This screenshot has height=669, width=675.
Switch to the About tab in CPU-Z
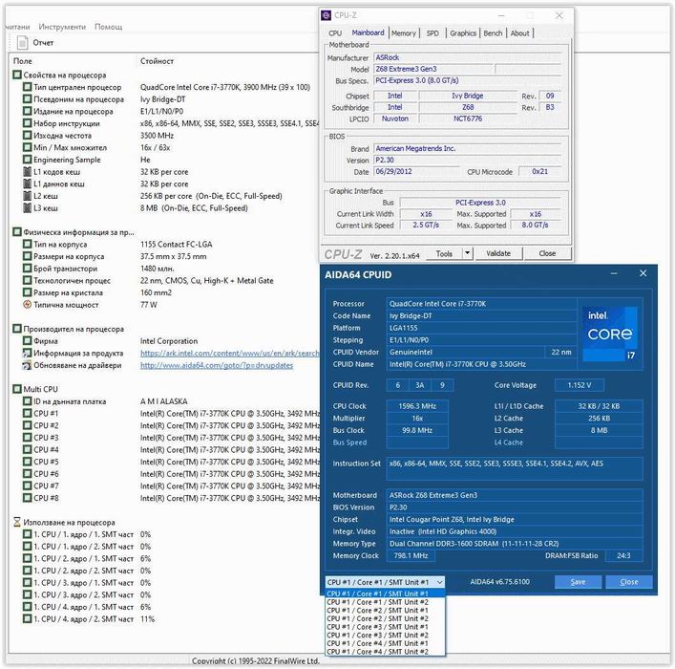click(520, 33)
